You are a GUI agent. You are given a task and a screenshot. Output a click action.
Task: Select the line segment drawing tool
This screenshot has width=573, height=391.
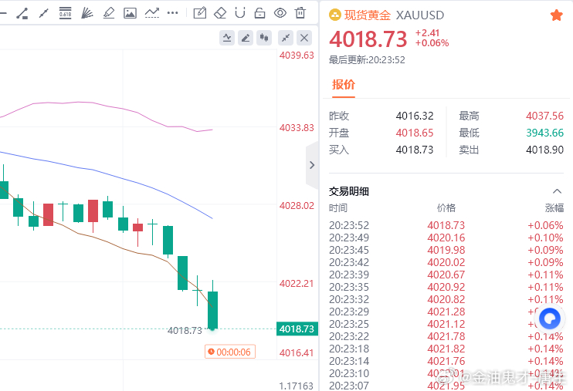click(44, 13)
